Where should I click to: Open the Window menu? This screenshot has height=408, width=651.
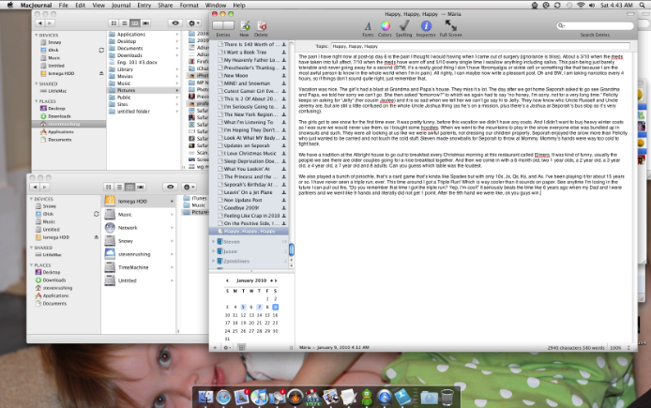pos(216,5)
